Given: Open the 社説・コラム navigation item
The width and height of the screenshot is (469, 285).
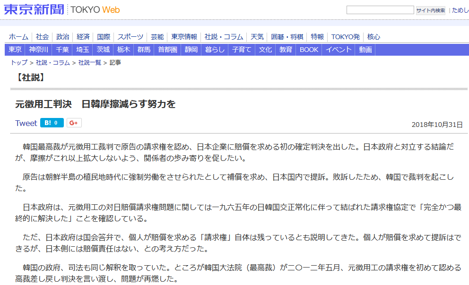Looking at the screenshot, I should [224, 37].
